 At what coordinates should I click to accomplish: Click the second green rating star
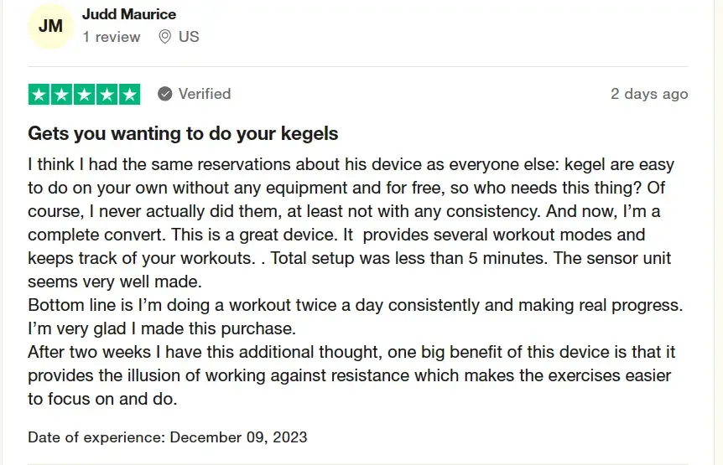(x=62, y=94)
